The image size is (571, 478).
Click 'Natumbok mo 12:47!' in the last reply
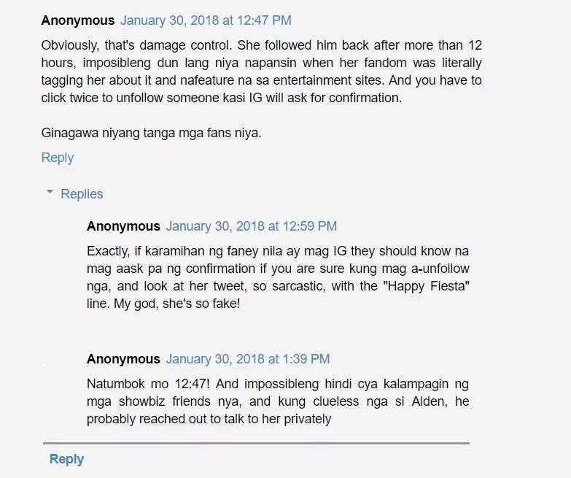(148, 384)
